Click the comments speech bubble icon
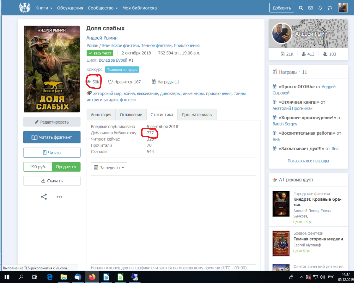The image size is (354, 283). point(330,8)
